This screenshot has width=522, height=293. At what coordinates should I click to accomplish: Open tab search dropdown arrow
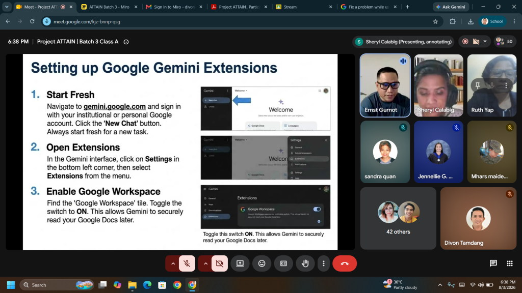7,7
